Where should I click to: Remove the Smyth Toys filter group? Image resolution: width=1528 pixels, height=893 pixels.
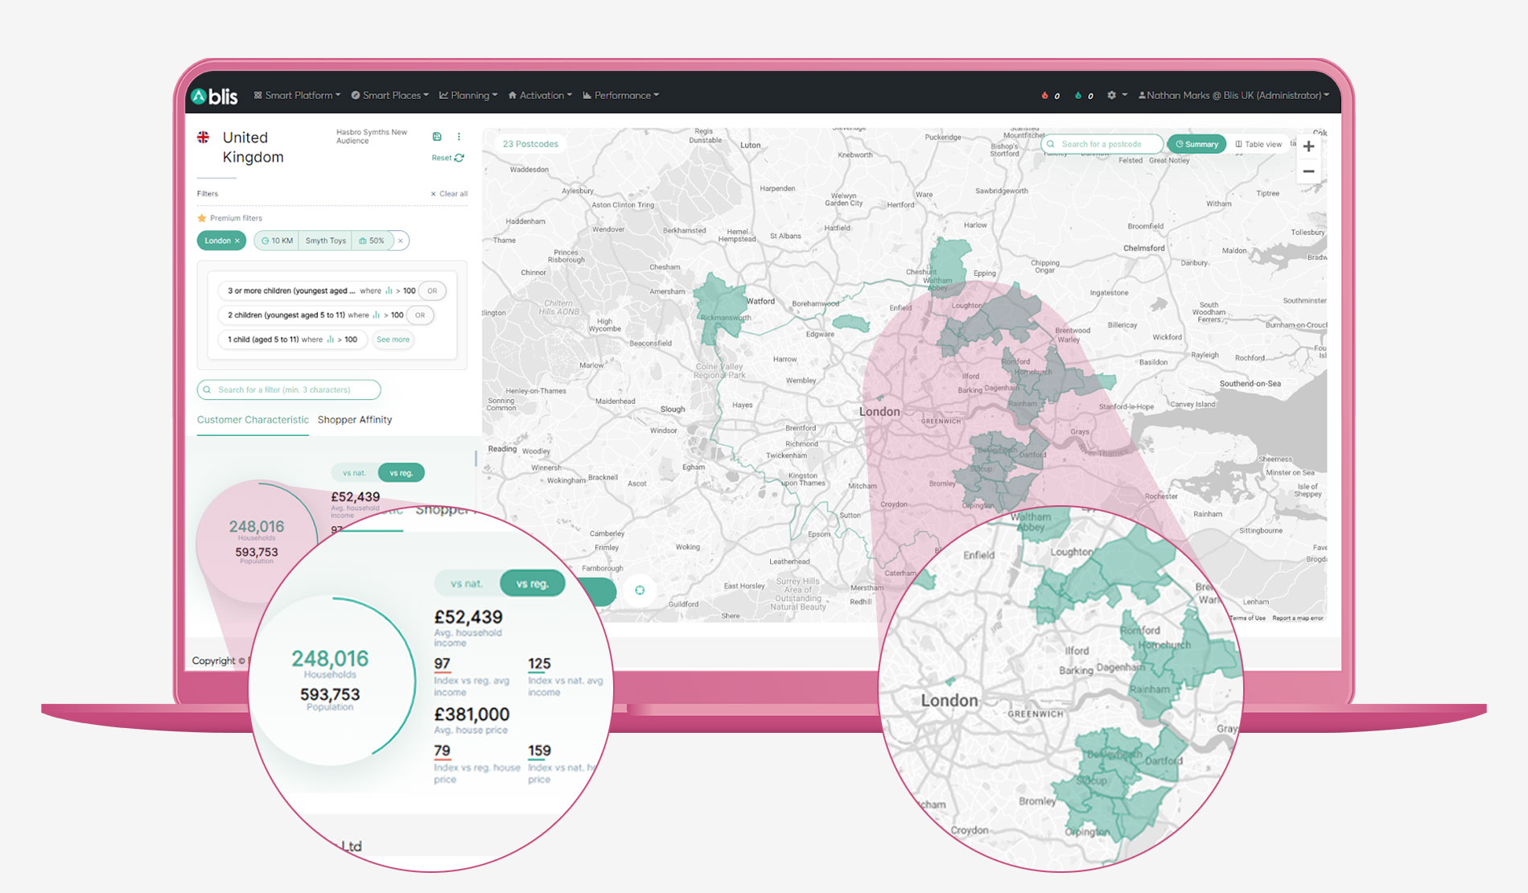click(x=401, y=241)
